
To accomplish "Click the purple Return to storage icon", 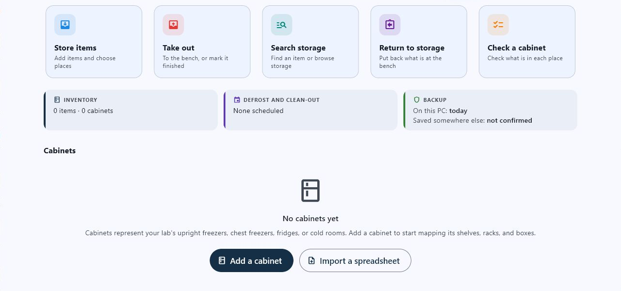I will [x=390, y=25].
